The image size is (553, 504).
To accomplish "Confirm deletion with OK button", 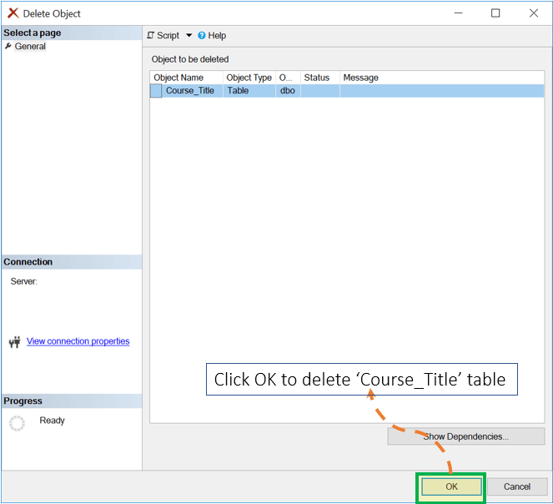I will tap(451, 486).
